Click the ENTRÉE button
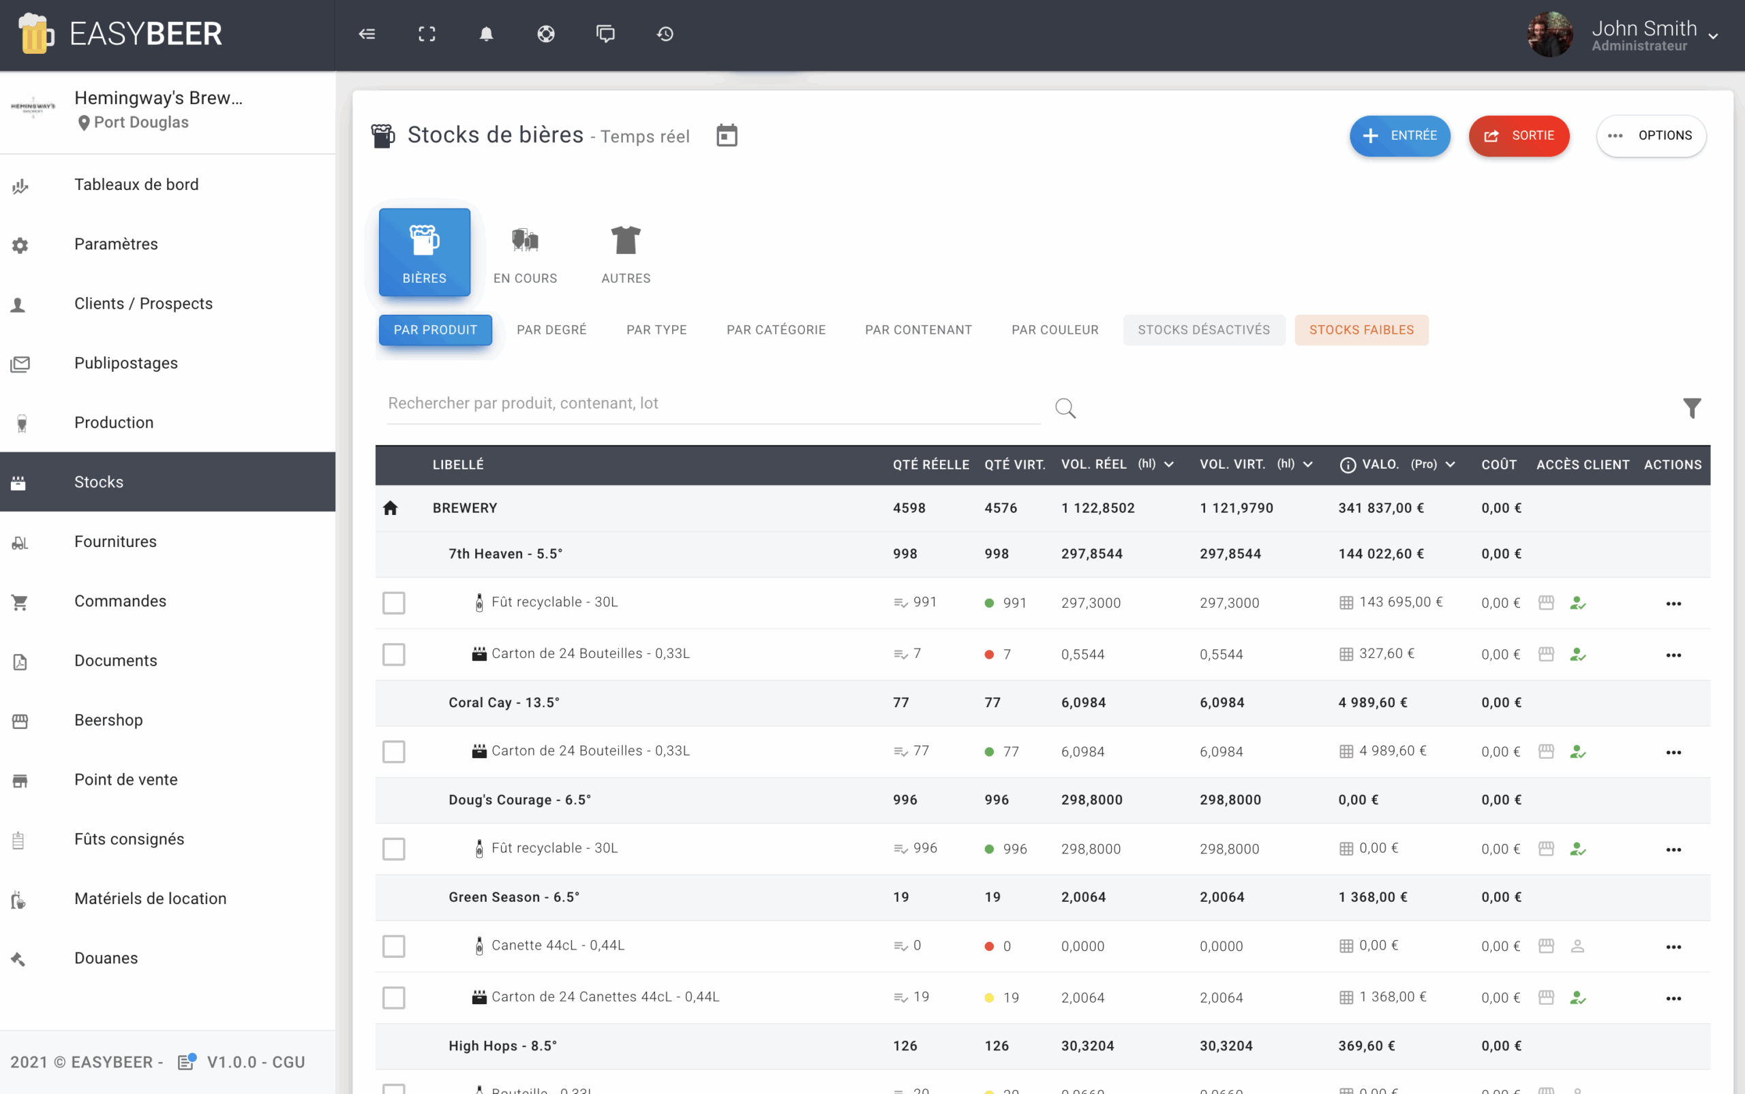Screen dimensions: 1745x1094 [1399, 136]
